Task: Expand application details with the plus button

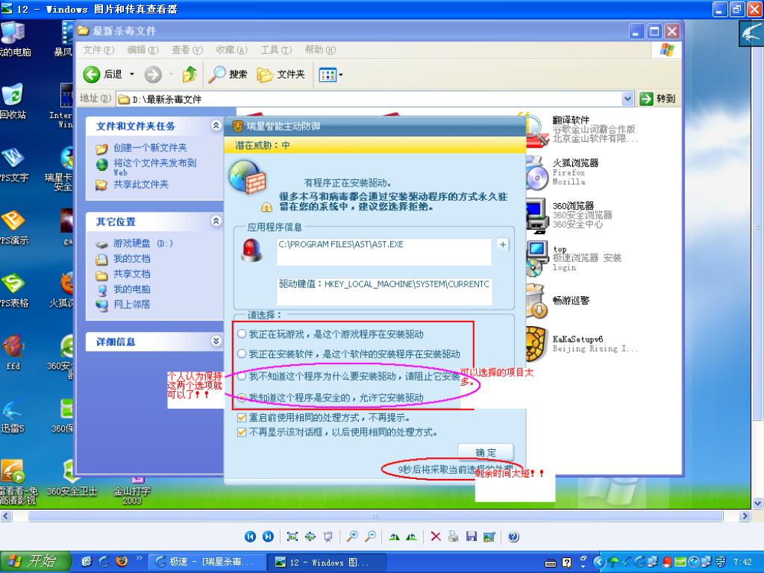Action: point(502,245)
